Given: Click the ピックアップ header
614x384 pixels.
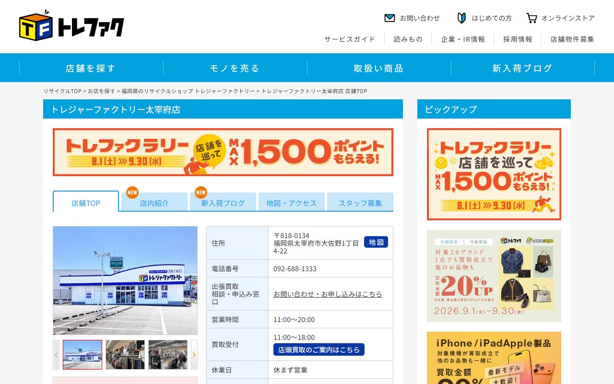Looking at the screenshot, I should (494, 109).
